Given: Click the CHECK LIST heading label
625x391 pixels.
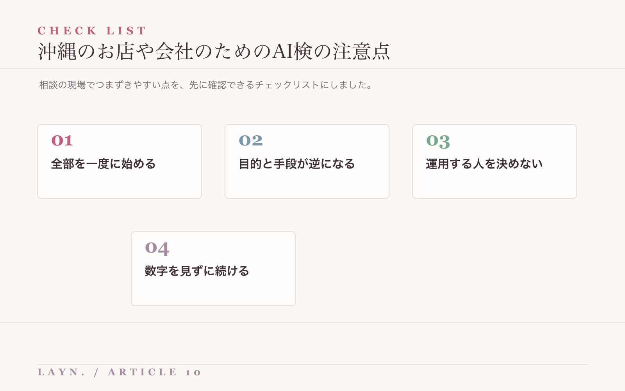Looking at the screenshot, I should click(91, 30).
